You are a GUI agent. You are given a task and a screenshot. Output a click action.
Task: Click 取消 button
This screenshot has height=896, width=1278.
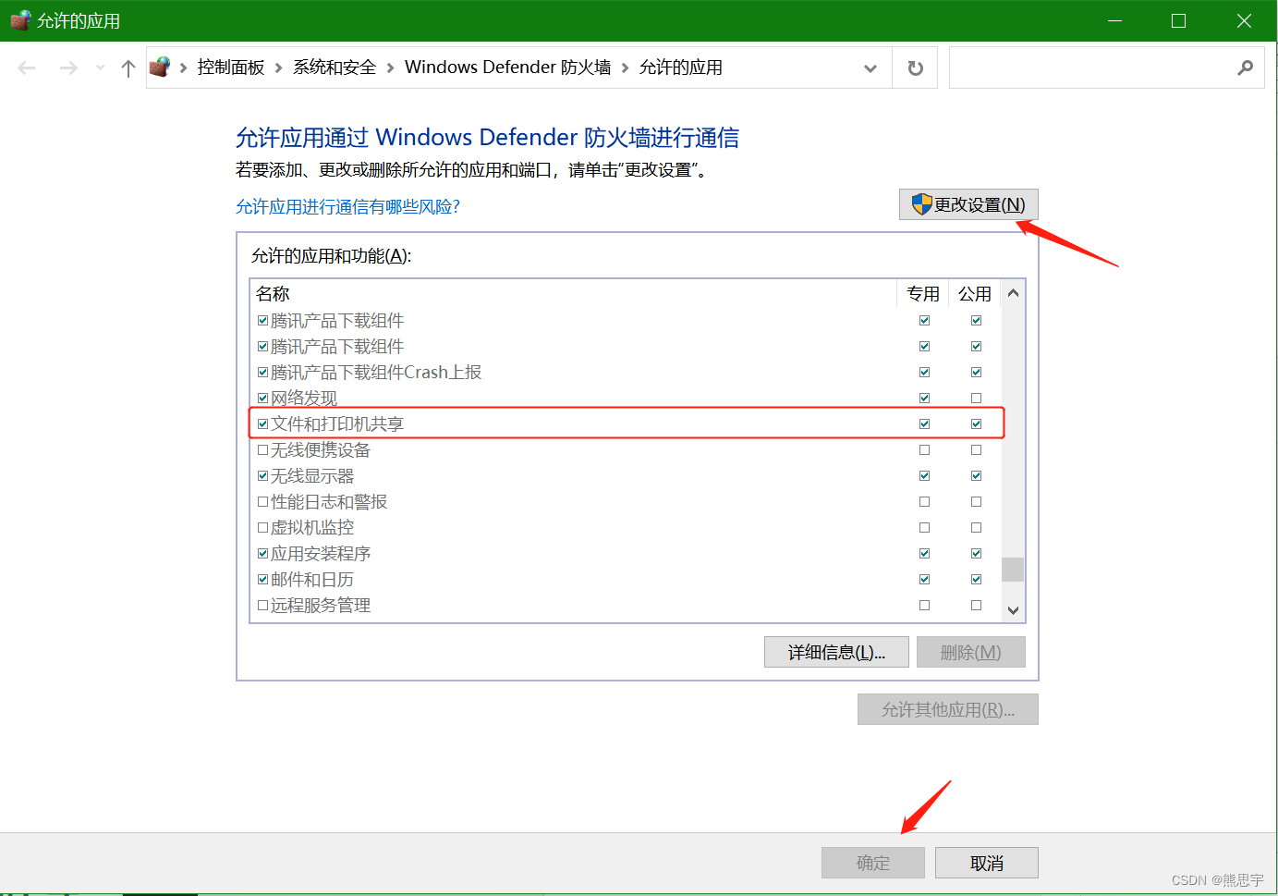point(987,863)
